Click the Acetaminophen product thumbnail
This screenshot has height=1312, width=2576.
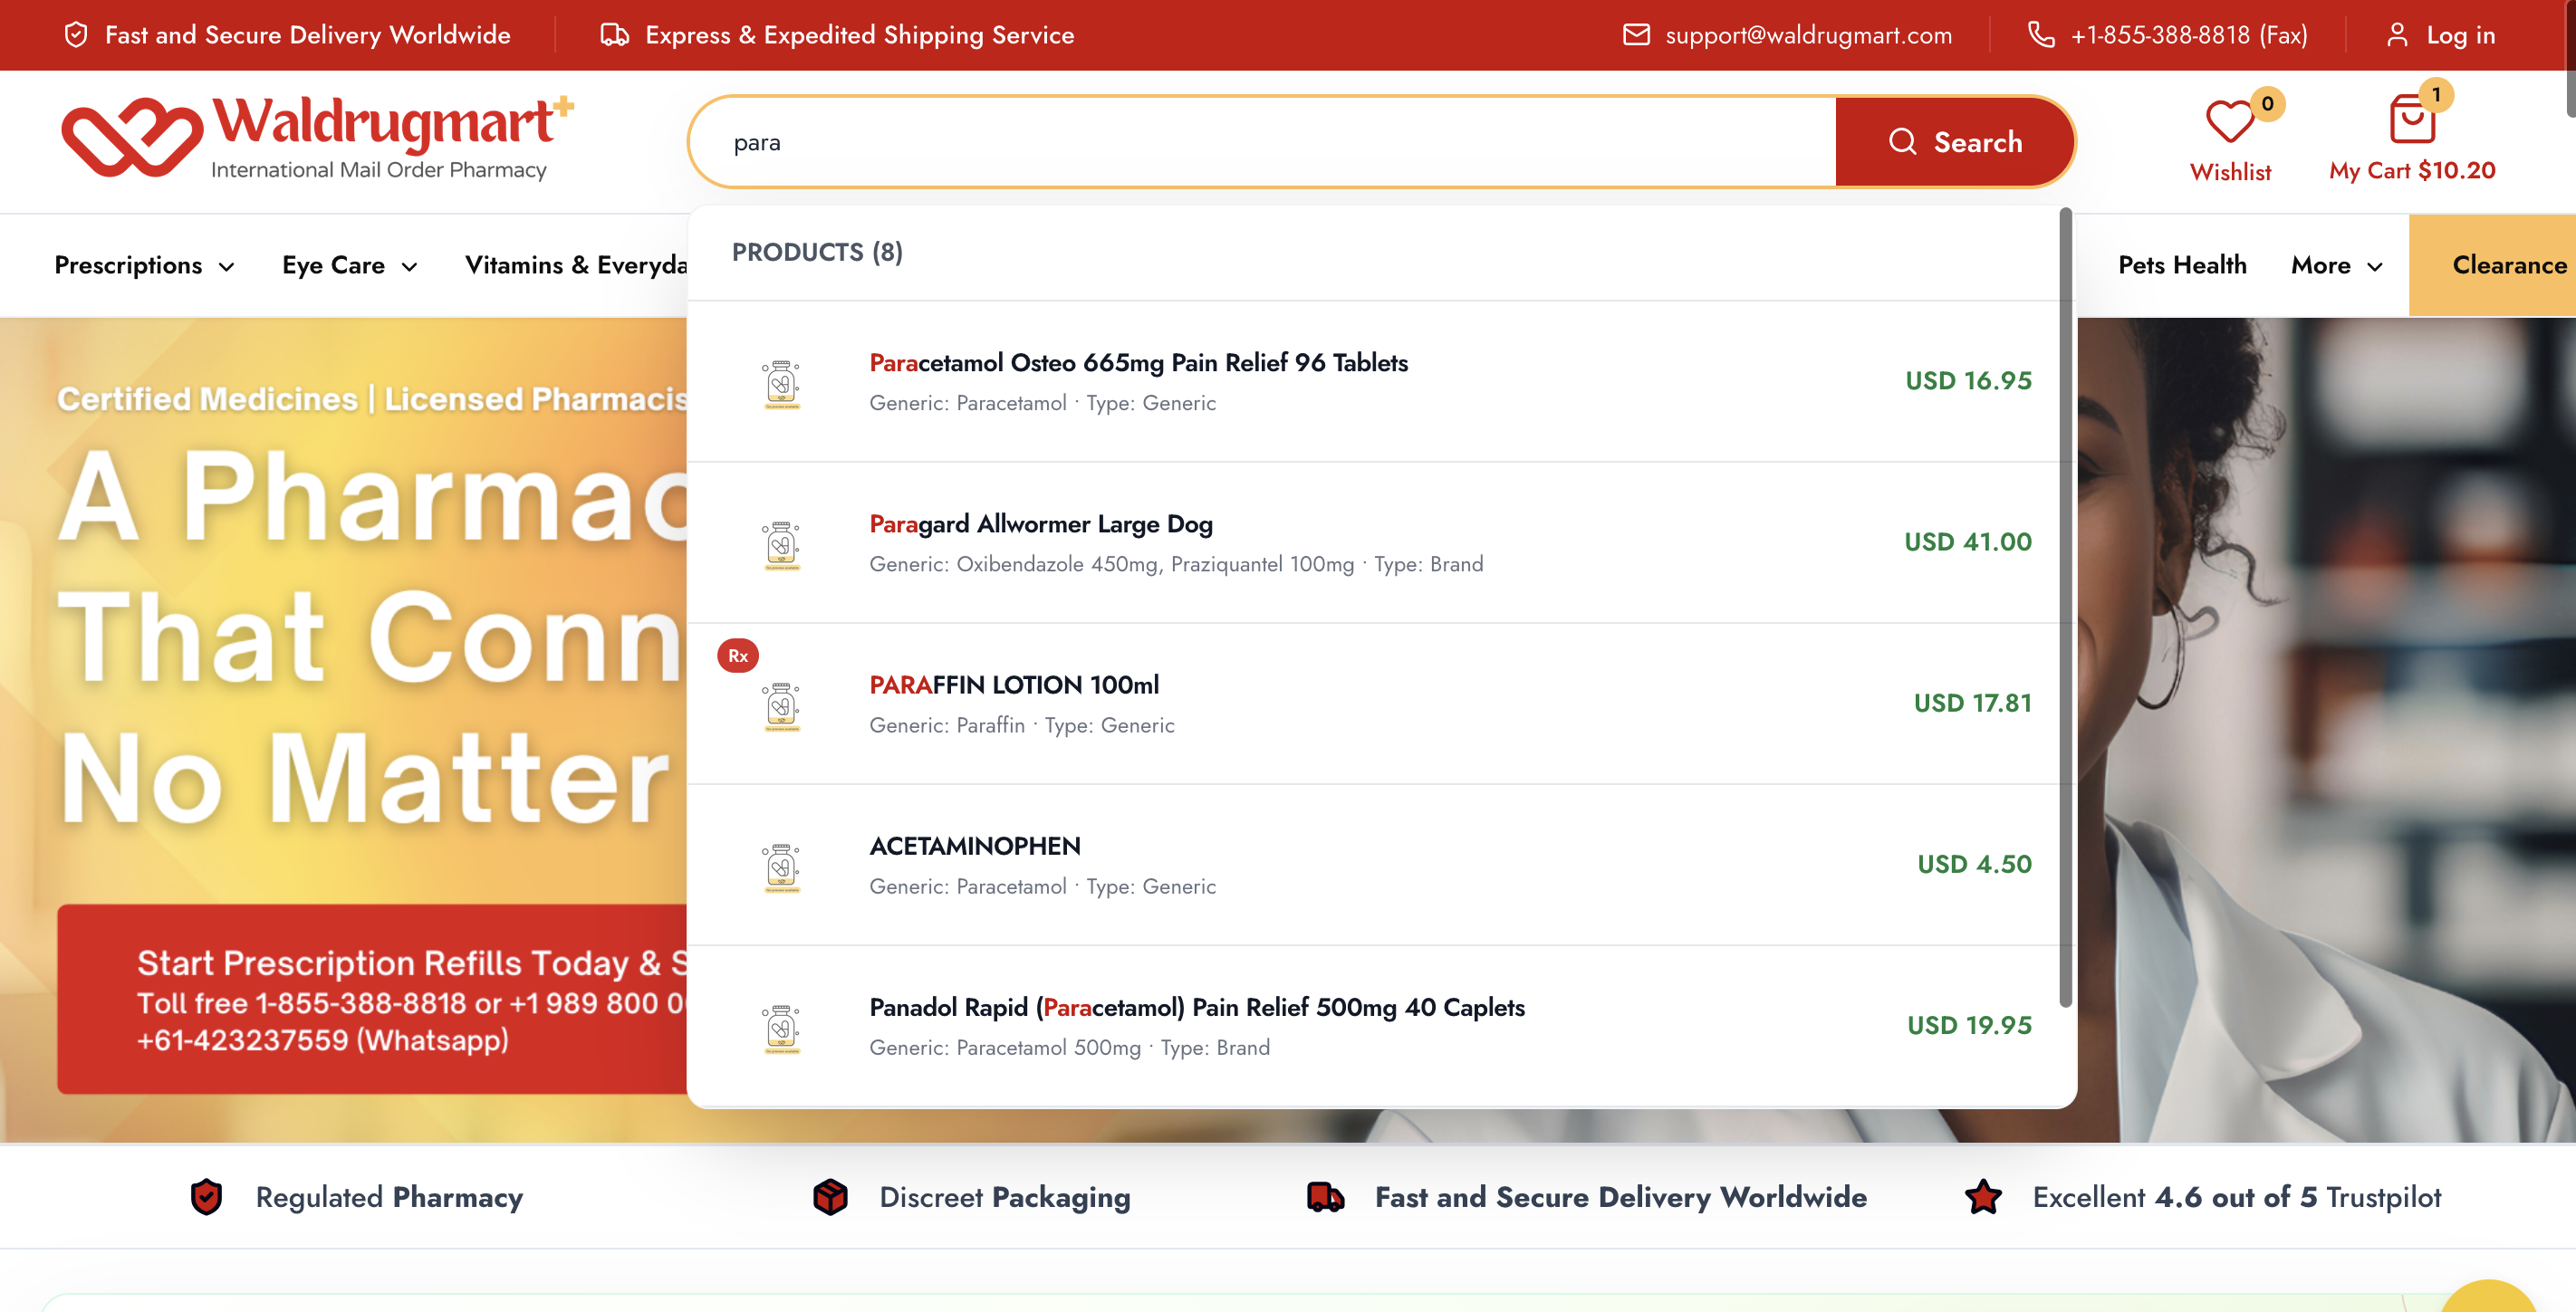pos(781,867)
